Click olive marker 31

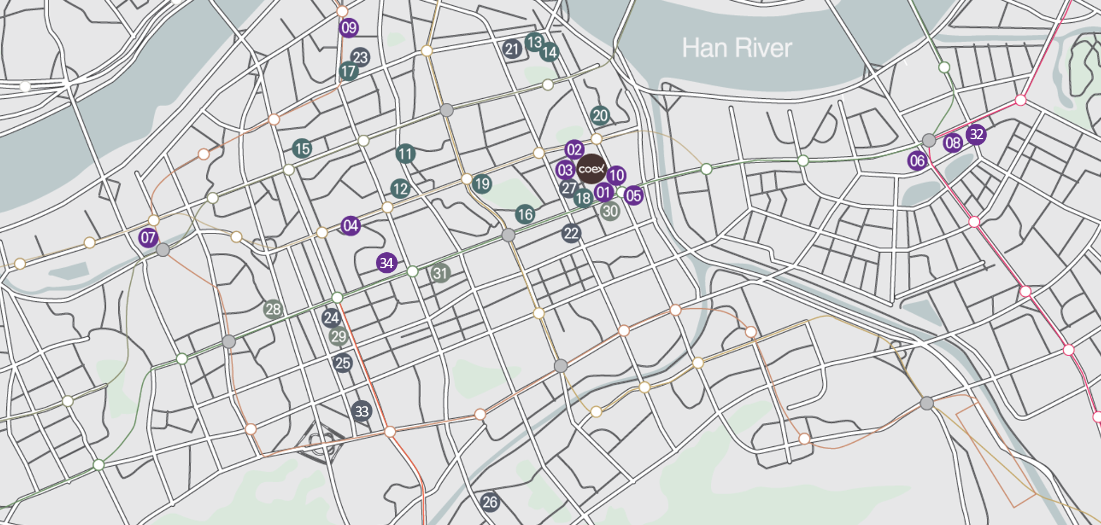coord(440,273)
